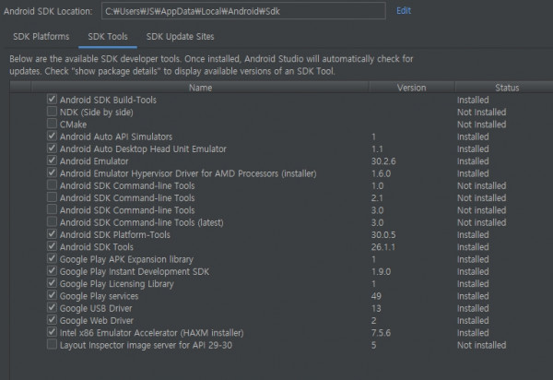Uncheck Google Play services
553x380 pixels.
pos(52,296)
